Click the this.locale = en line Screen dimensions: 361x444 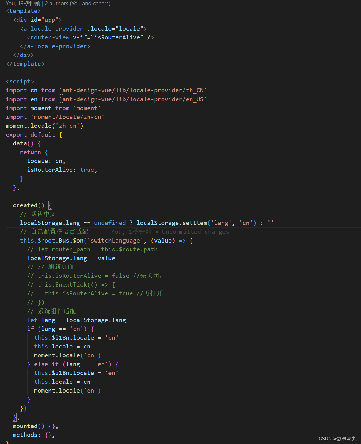(x=62, y=382)
